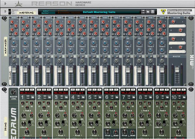Click the MASTERING tape label
Viewport: 195px width, 139px height.
(26, 13)
